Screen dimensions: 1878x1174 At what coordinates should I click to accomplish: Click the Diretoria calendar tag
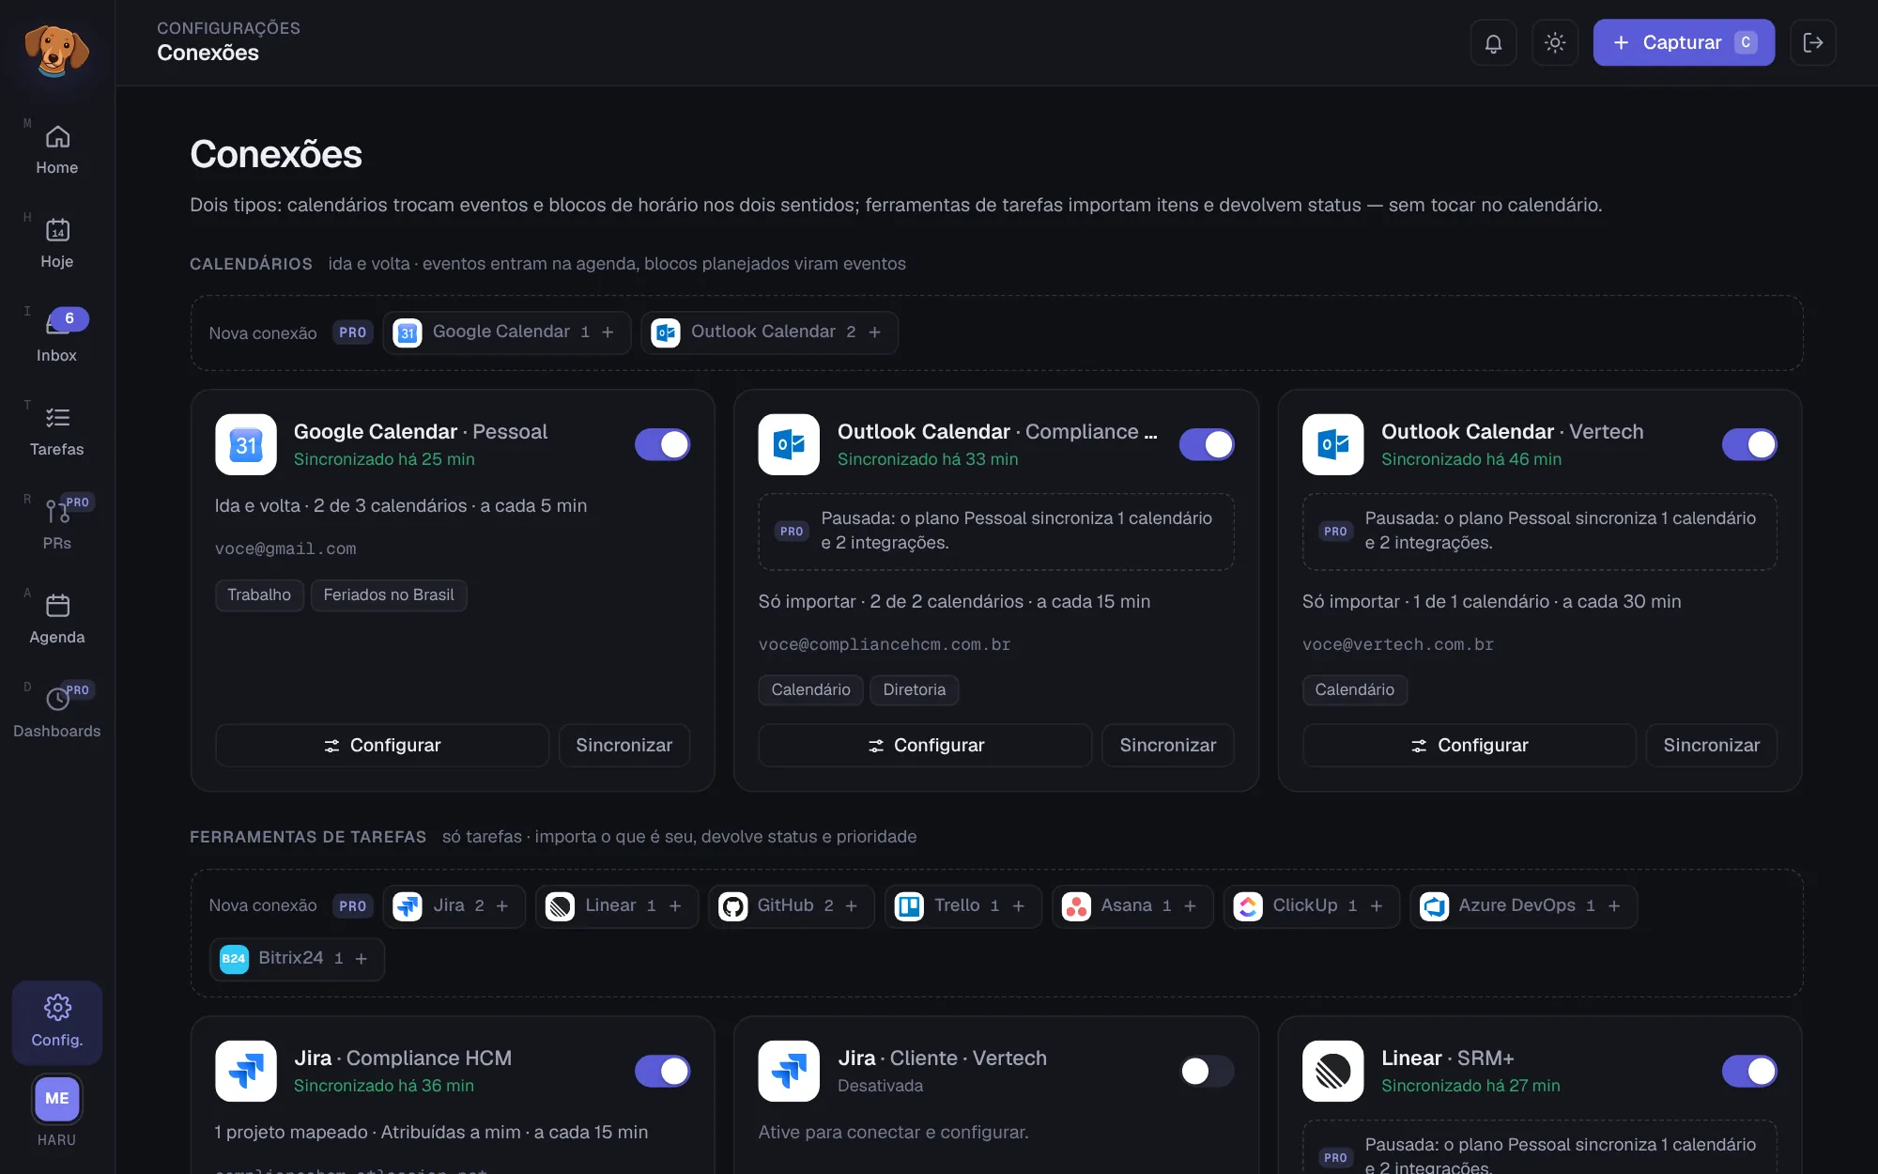click(x=915, y=690)
